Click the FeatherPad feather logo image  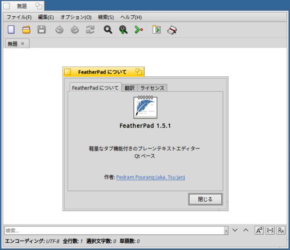coord(145,107)
